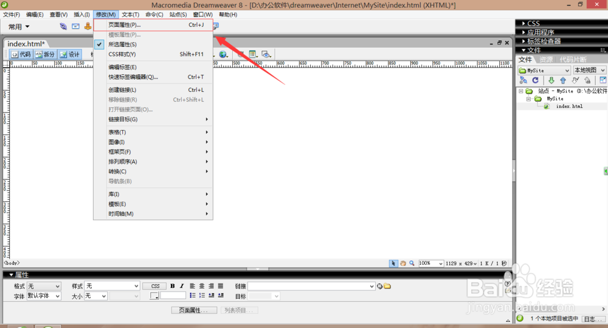608x328 pixels.
Task: Open the 文件(F) menu in menu bar
Action: pyautogui.click(x=12, y=15)
